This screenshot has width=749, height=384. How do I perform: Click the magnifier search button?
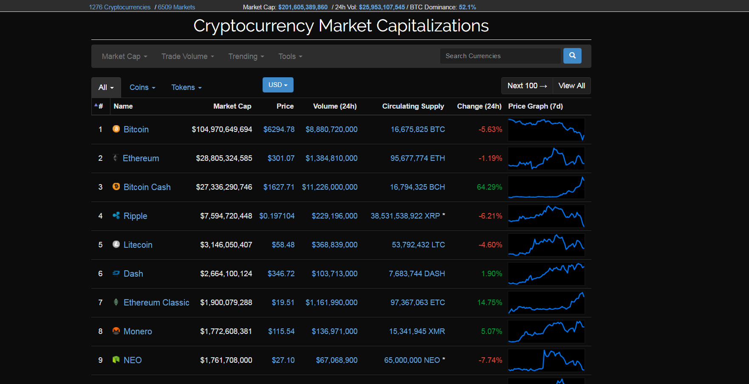[572, 56]
